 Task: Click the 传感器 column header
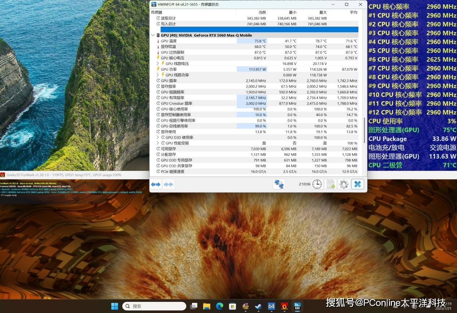coord(157,12)
